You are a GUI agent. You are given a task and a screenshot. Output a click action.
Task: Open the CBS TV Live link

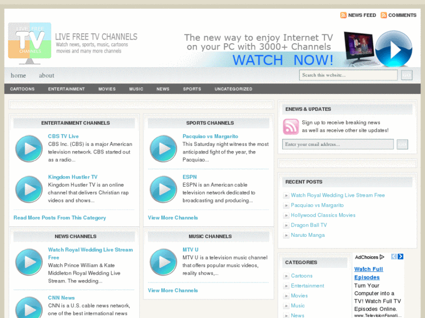pyautogui.click(x=63, y=137)
